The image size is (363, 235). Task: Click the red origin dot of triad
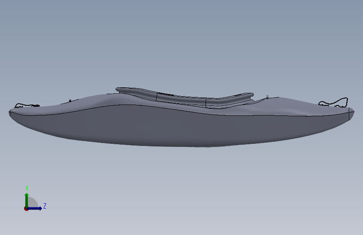[x=26, y=209]
